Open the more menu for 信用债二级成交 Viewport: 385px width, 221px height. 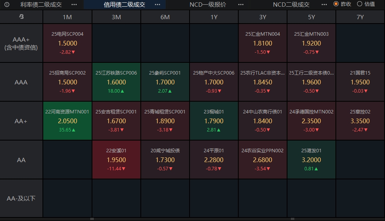[157, 4]
